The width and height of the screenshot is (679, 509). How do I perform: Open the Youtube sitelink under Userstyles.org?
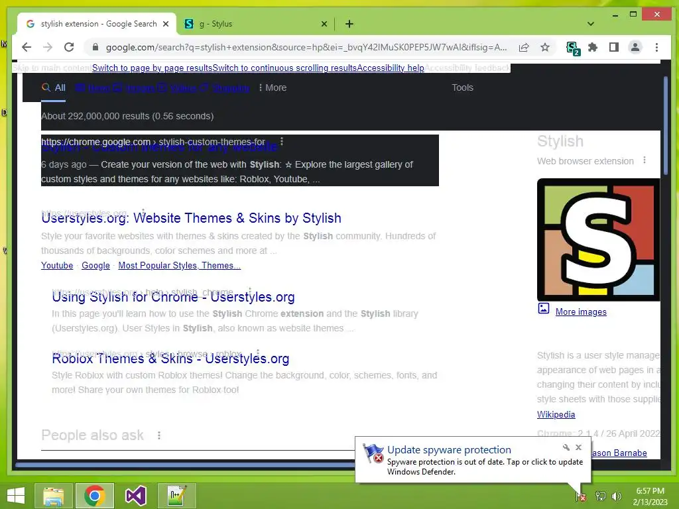click(57, 266)
